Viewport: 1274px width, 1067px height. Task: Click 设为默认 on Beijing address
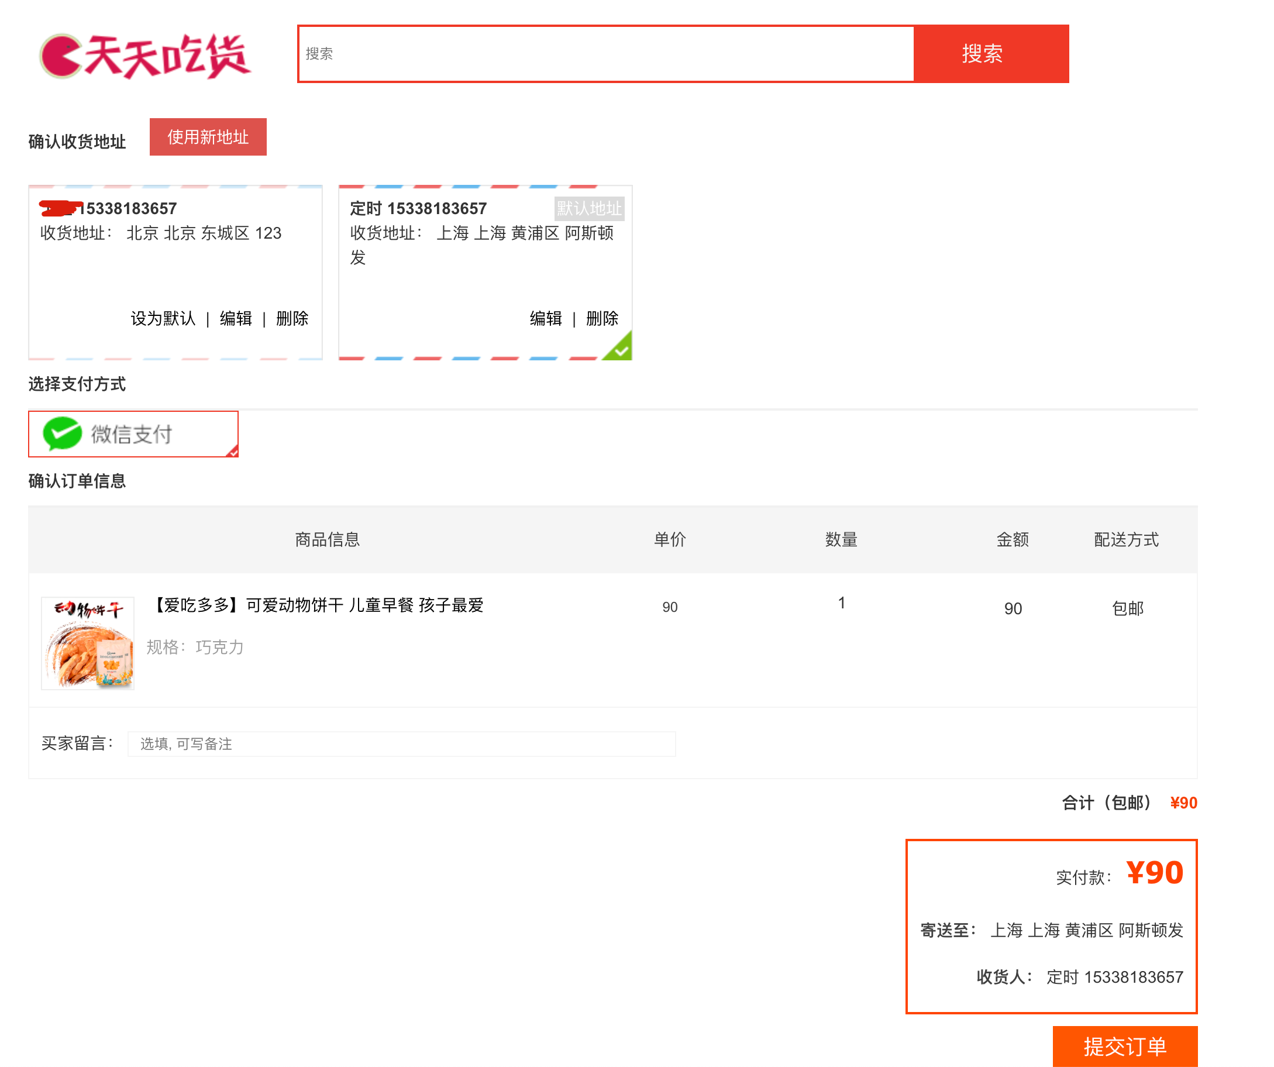point(163,318)
